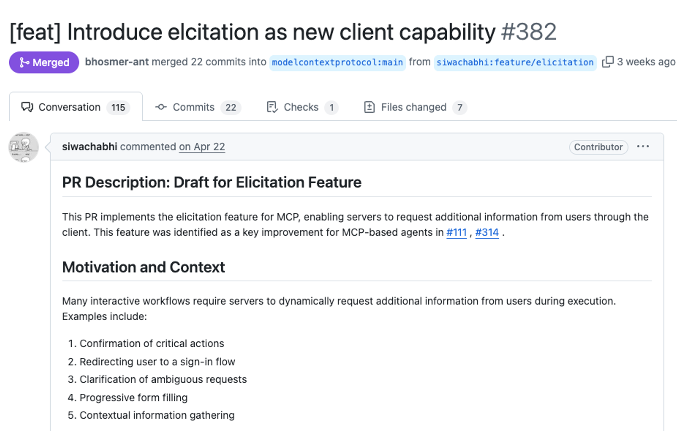
Task: Open the referenced issue #111 link
Action: click(457, 232)
